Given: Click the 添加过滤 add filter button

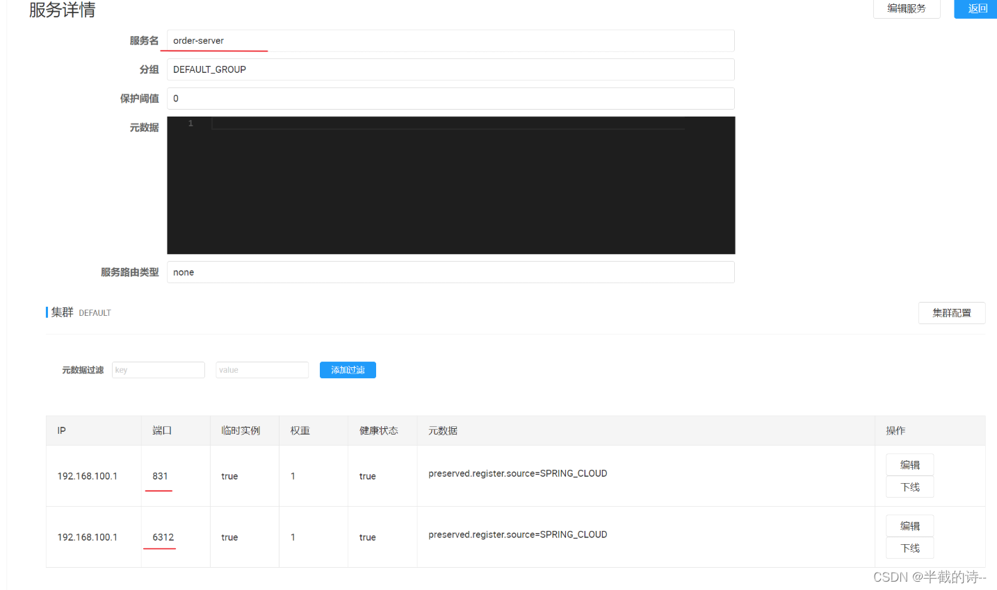Looking at the screenshot, I should tap(348, 370).
